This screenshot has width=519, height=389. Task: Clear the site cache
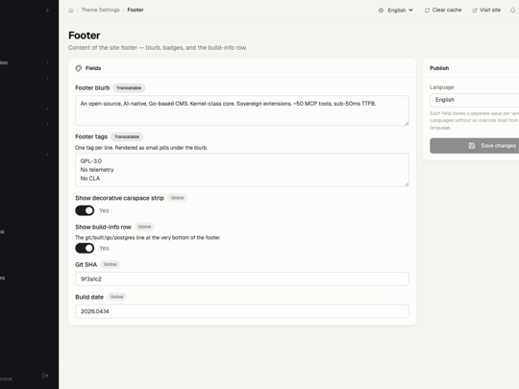(443, 10)
